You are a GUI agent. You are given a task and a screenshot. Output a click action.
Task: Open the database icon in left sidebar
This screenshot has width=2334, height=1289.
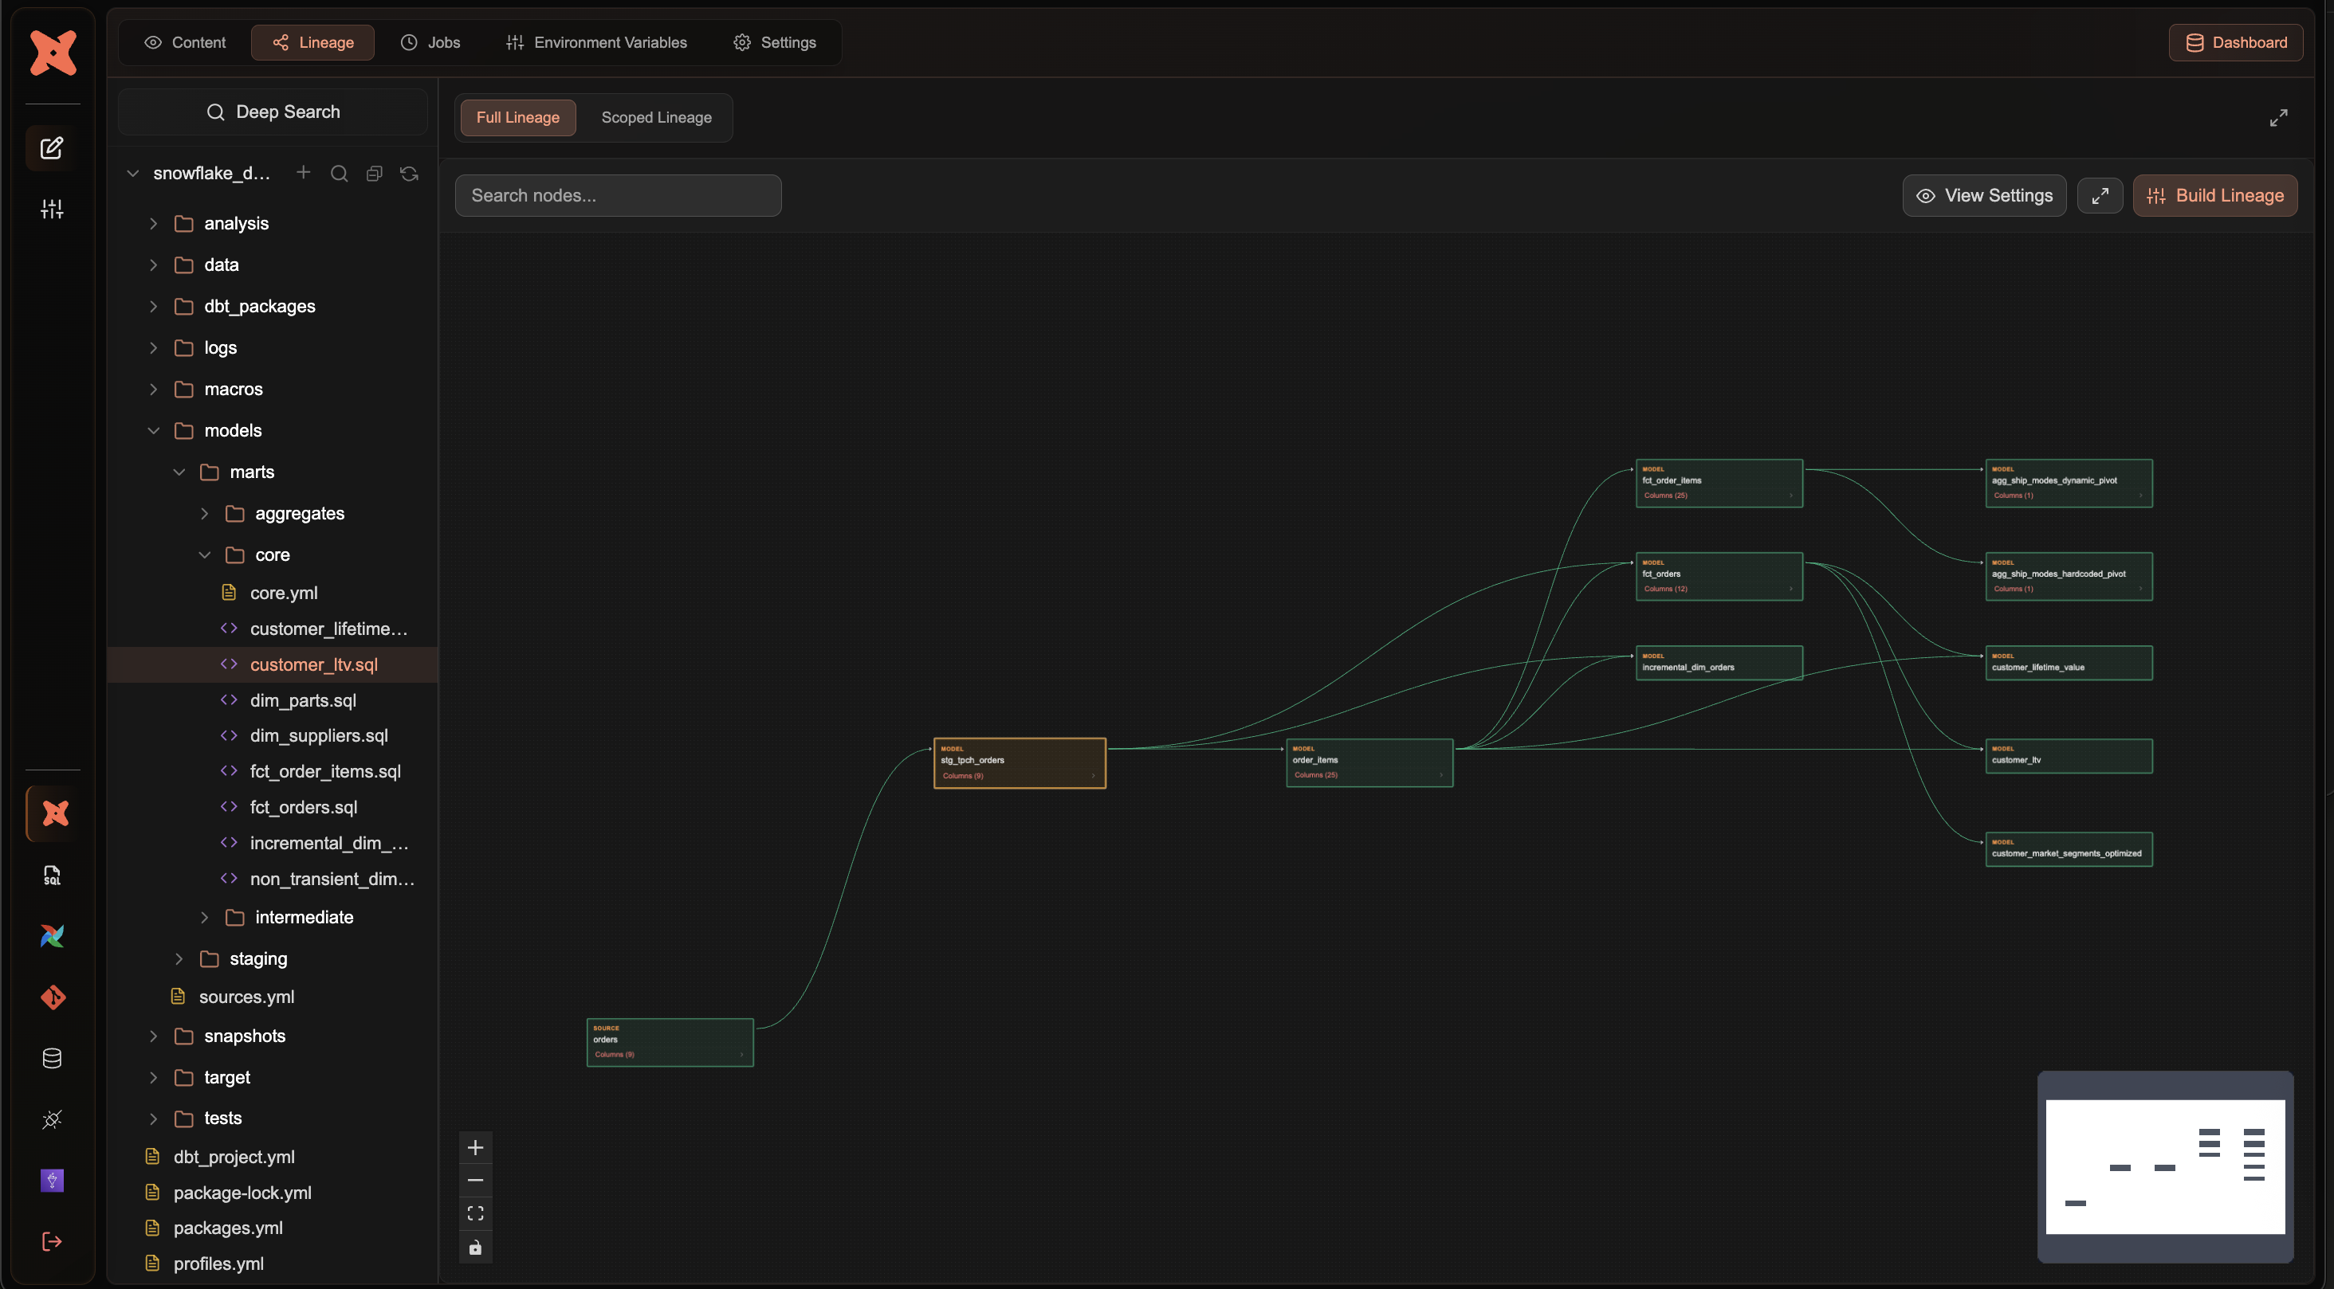(x=53, y=1058)
